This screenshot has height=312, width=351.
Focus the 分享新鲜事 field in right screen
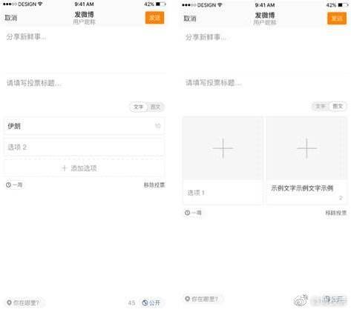click(x=265, y=50)
